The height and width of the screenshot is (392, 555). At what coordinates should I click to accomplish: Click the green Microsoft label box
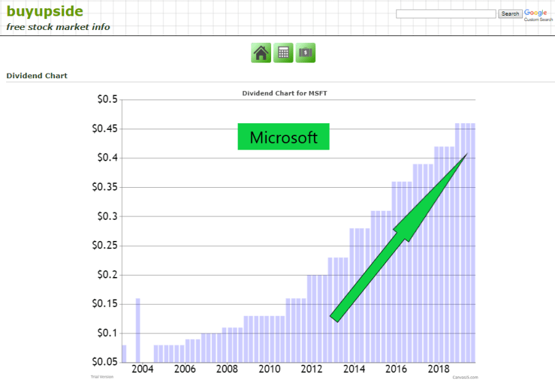click(x=283, y=137)
